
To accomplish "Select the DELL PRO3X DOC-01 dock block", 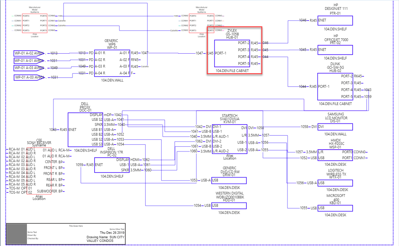I will [85, 130].
